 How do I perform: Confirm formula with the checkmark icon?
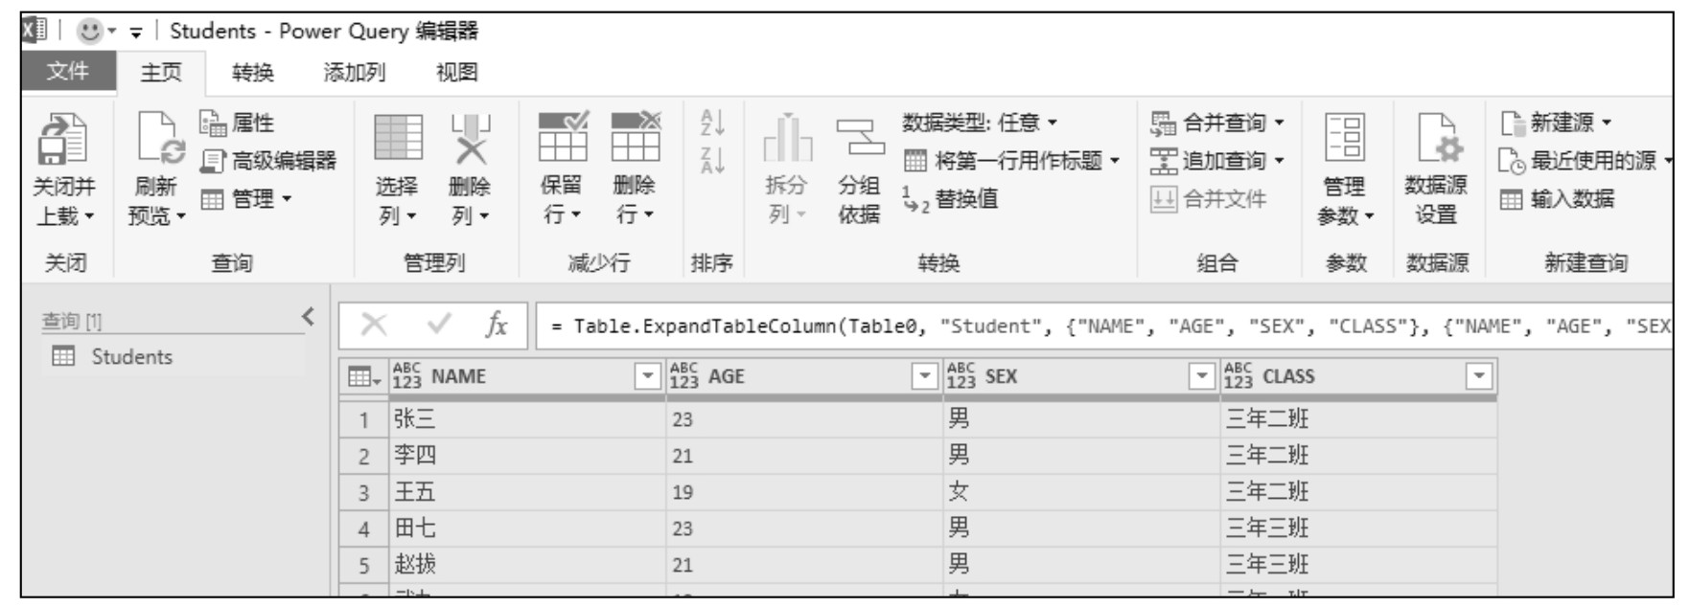437,326
